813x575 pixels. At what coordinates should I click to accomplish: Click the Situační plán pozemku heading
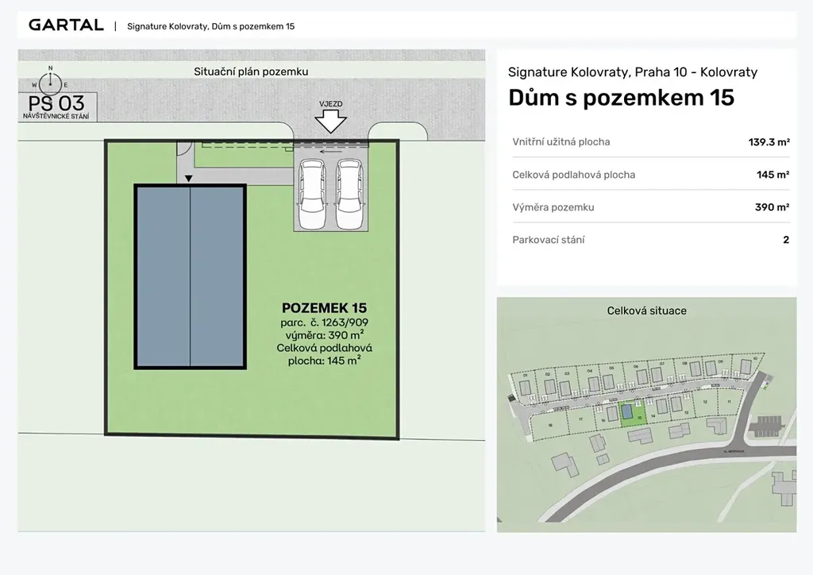click(x=251, y=71)
